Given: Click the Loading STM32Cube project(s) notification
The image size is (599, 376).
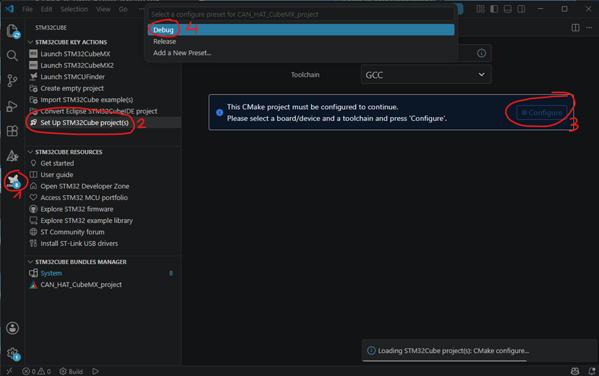Looking at the screenshot, I should pyautogui.click(x=479, y=350).
